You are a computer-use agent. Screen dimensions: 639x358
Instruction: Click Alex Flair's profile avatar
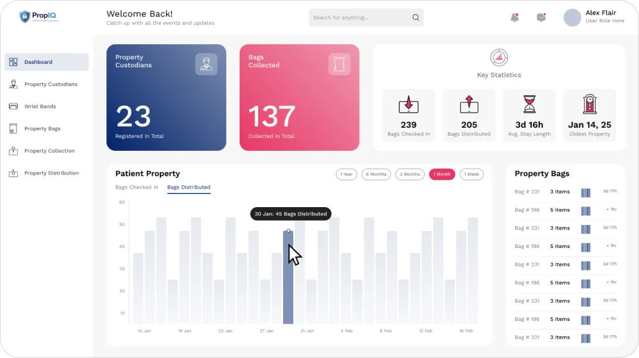[x=572, y=17]
